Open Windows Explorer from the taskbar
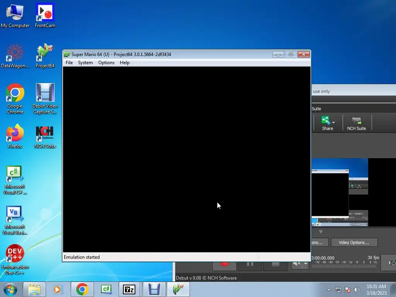This screenshot has height=297, width=396. point(34,289)
